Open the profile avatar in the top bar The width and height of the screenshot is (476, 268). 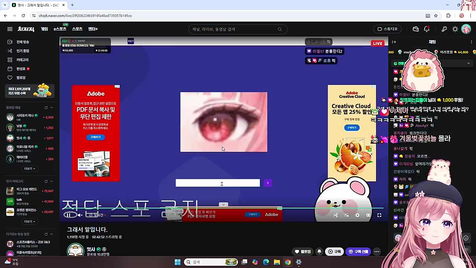pos(466,29)
